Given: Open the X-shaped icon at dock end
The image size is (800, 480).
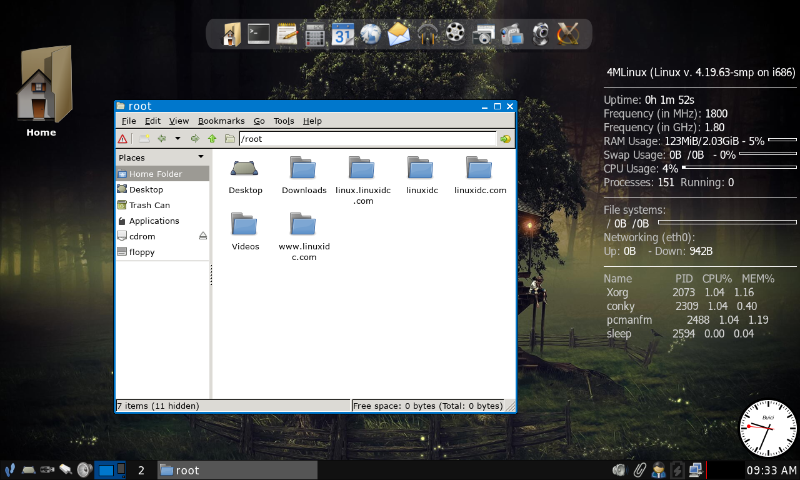Looking at the screenshot, I should click(568, 34).
